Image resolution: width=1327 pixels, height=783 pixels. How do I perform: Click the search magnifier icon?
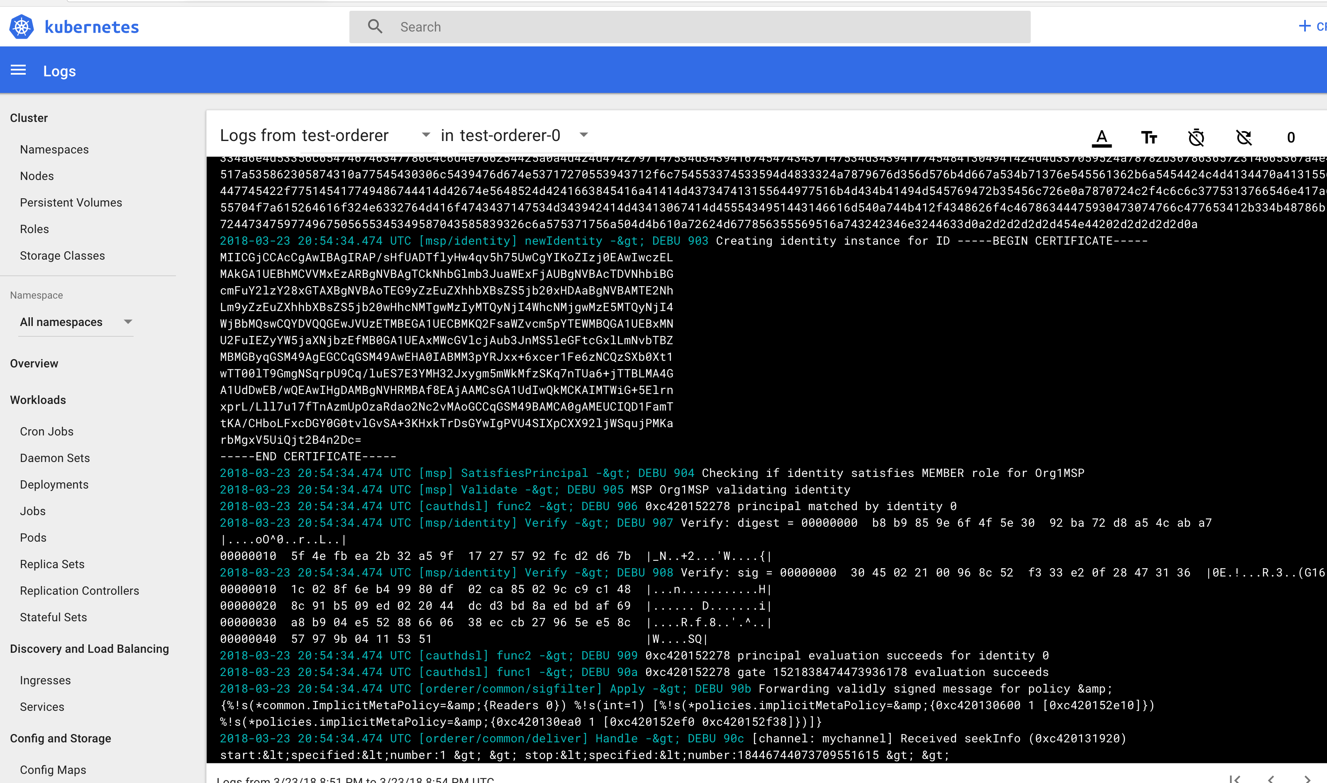pyautogui.click(x=374, y=25)
